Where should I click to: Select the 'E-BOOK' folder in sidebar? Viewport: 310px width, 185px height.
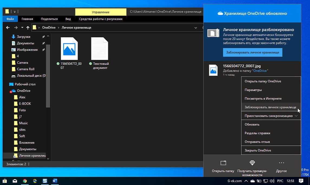coord(25,104)
